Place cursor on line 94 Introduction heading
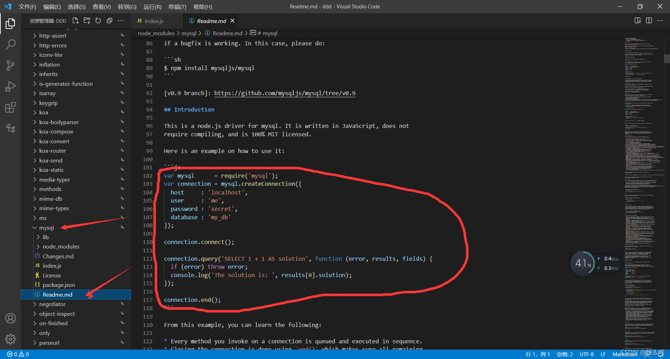Screen dimensions: 670x359 click(189, 109)
